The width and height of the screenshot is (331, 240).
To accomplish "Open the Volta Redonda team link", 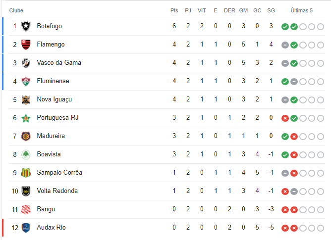I will (x=57, y=191).
